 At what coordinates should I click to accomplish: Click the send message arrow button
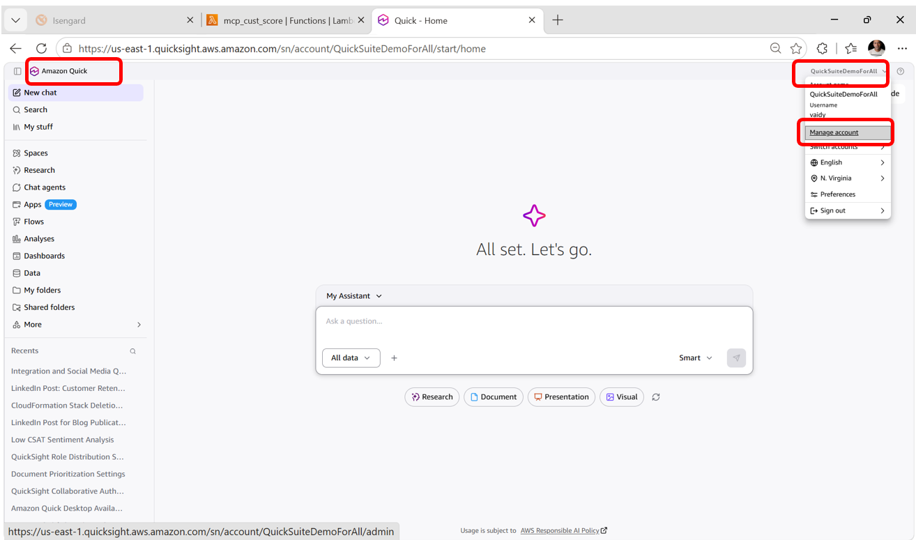tap(736, 358)
